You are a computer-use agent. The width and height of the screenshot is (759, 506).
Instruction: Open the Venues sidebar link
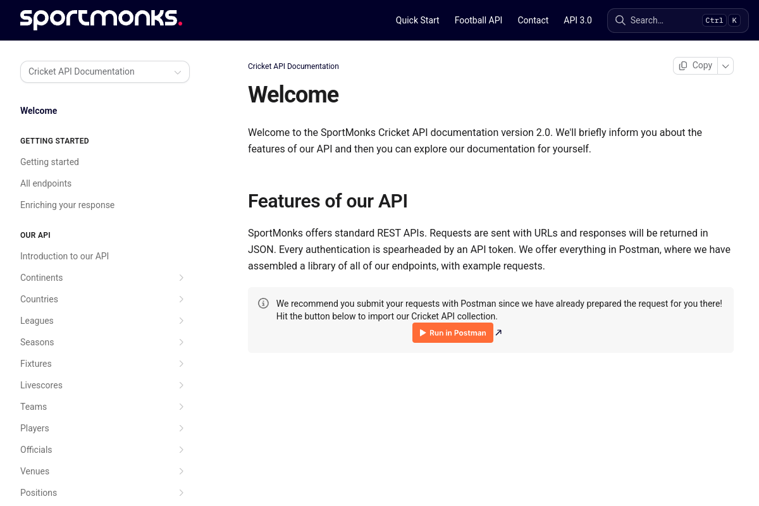[35, 471]
